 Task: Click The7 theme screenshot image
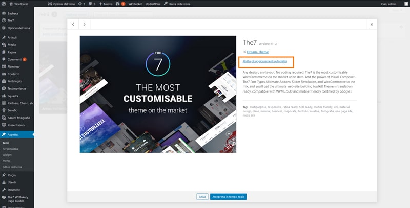pos(158,94)
